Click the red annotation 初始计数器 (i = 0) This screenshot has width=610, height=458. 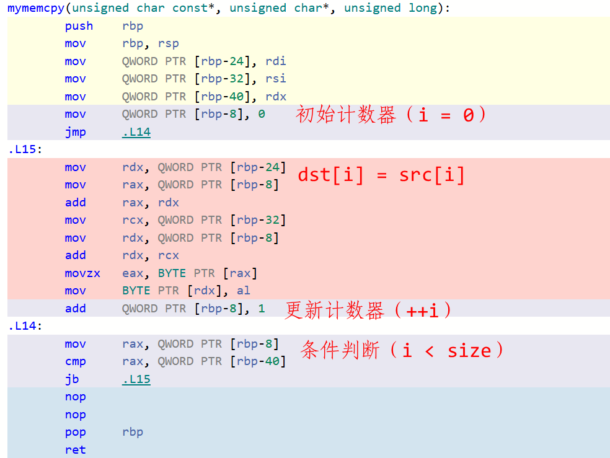[x=392, y=115]
